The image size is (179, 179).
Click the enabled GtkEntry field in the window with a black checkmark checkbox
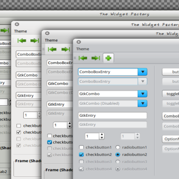[x=29, y=95]
